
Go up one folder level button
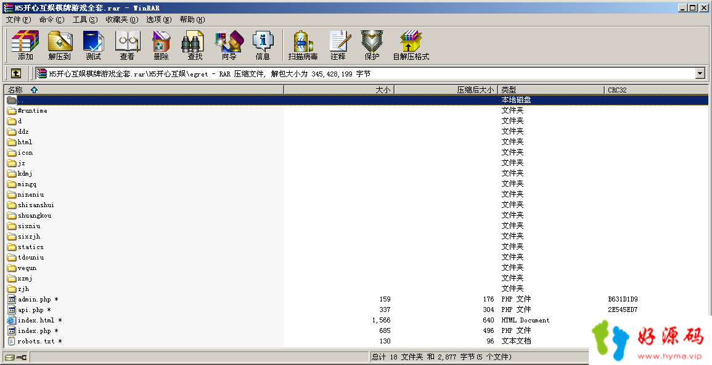coord(16,73)
